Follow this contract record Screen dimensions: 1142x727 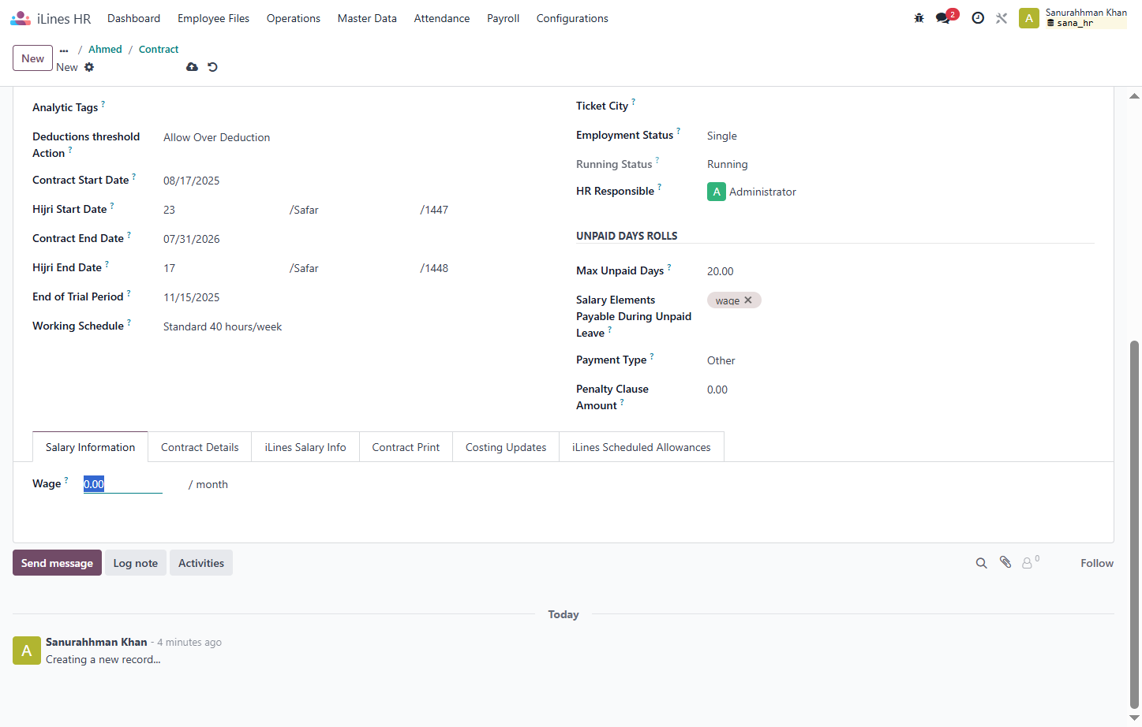point(1097,563)
